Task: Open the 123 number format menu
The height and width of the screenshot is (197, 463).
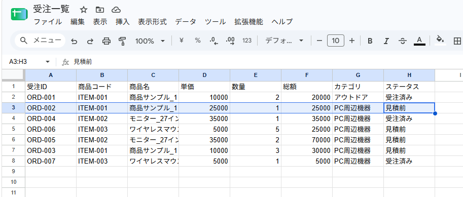Action: point(247,41)
